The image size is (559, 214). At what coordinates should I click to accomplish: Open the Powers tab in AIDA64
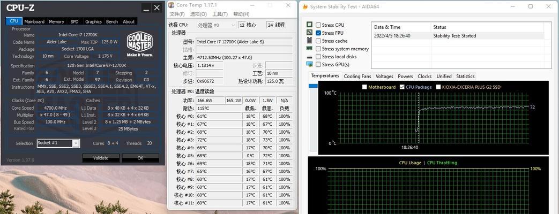pyautogui.click(x=405, y=76)
